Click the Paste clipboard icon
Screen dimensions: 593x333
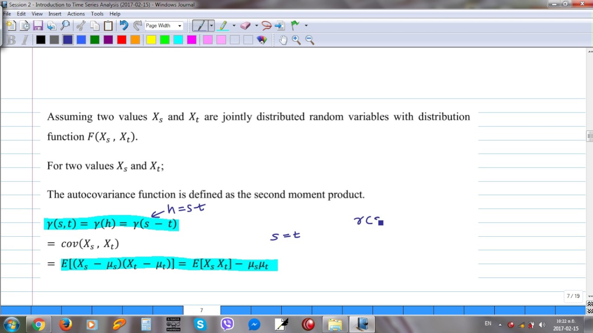[108, 26]
